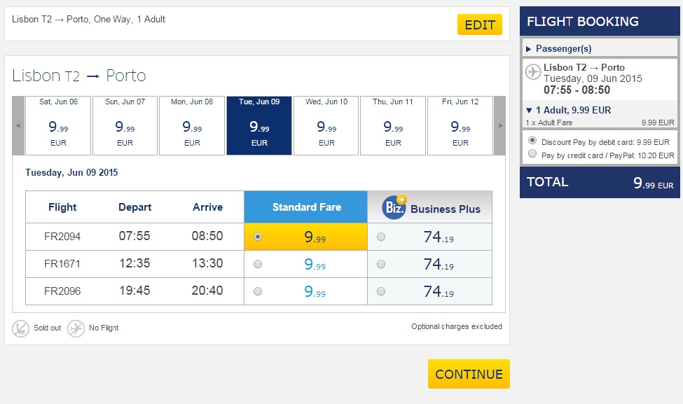Select Business Plus for flight FR2094

click(x=381, y=237)
